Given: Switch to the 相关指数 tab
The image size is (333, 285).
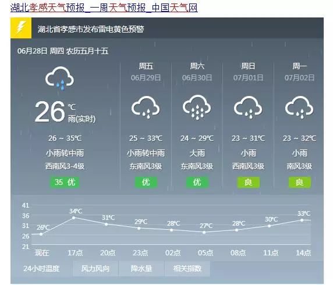Looking at the screenshot, I should tap(187, 269).
